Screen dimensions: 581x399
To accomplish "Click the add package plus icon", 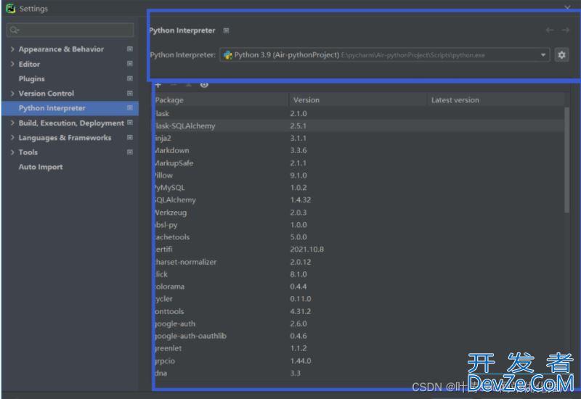I will coord(158,85).
